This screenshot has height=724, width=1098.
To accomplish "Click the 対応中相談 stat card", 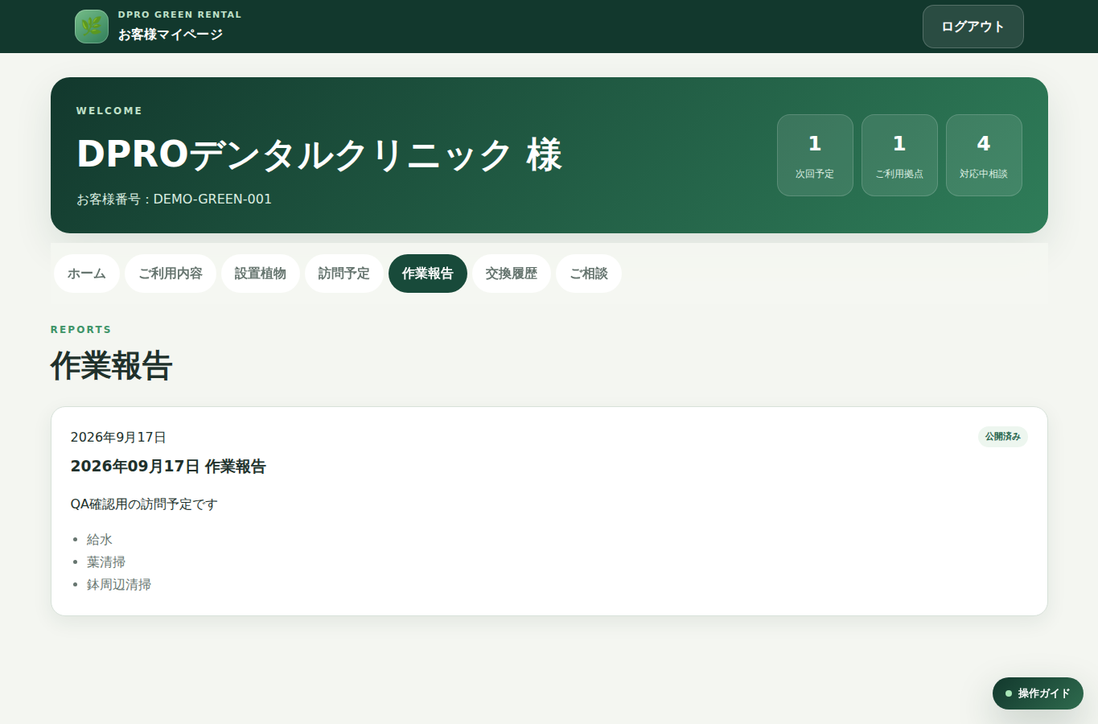I will pyautogui.click(x=984, y=155).
